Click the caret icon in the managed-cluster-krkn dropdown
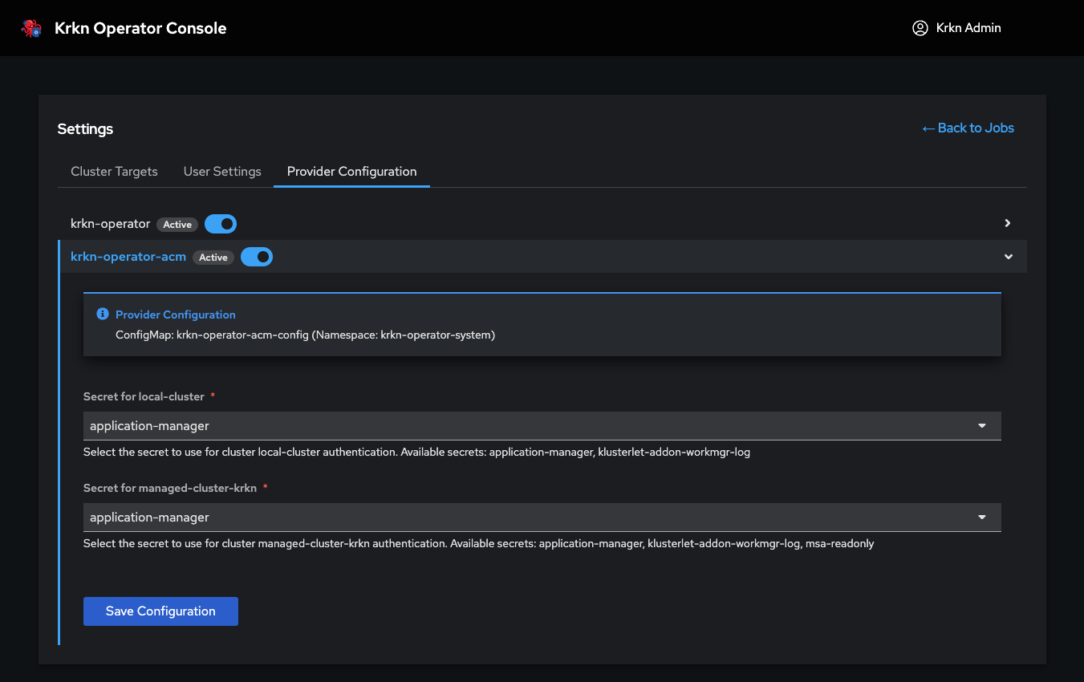Screen dimensions: 1084x682 tap(981, 518)
